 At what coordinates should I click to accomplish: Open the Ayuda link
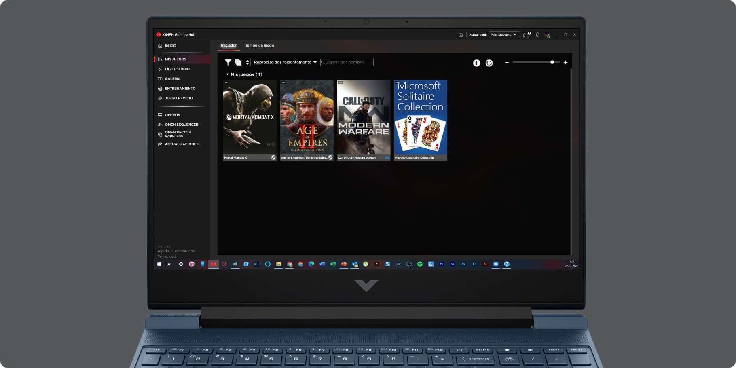coord(163,251)
